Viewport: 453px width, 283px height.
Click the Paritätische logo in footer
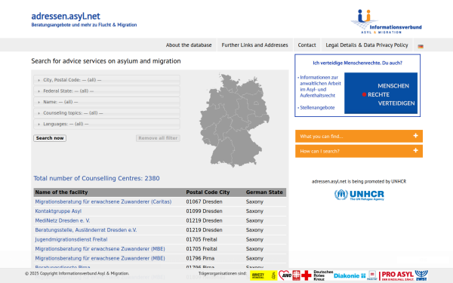tap(372, 275)
